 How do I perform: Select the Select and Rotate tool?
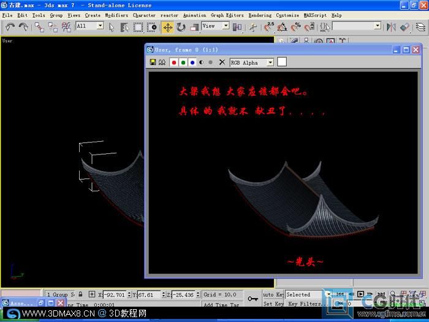[x=181, y=27]
